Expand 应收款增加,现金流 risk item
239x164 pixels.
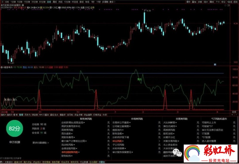[73, 122]
